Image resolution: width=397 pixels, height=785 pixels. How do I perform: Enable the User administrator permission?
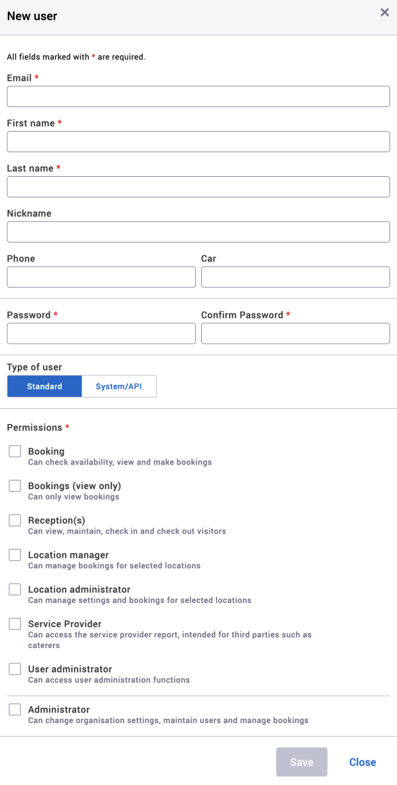15,669
